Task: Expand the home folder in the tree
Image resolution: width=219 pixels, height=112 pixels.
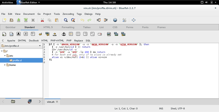Action: [x=5, y=65]
